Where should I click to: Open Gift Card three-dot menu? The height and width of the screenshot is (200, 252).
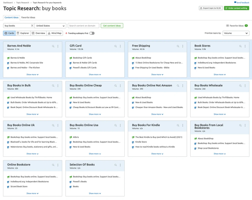120,46
